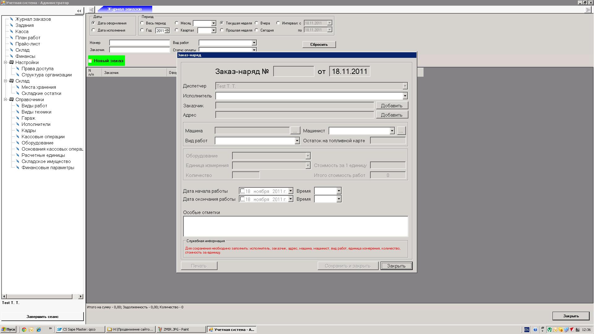The width and height of the screenshot is (594, 334).
Task: Open Касса in the navigation tree
Action: (22, 32)
